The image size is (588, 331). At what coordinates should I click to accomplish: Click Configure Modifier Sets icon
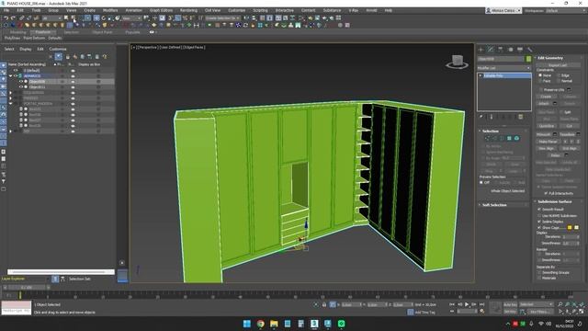point(521,117)
